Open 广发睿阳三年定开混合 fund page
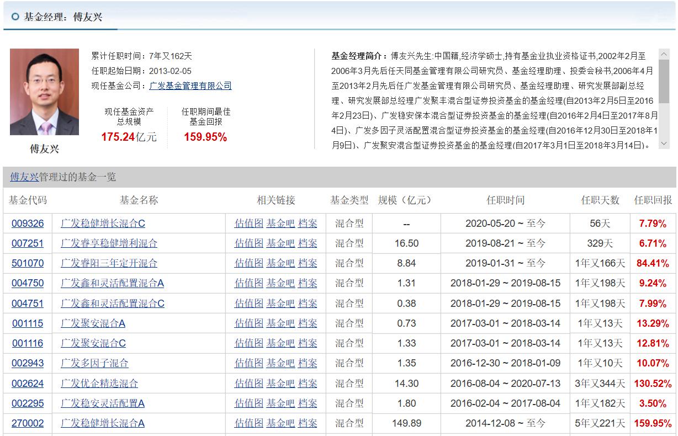This screenshot has width=678, height=436. tap(109, 263)
